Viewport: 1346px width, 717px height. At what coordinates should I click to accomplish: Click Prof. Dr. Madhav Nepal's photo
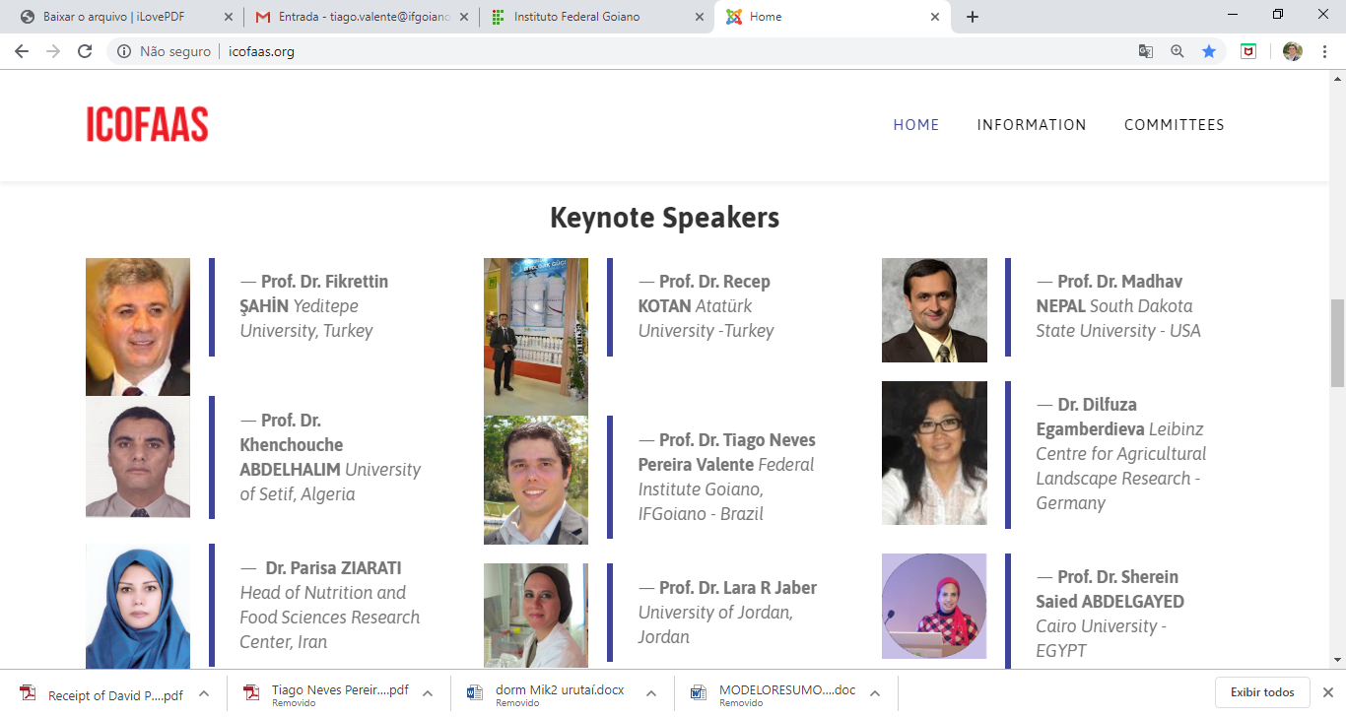pyautogui.click(x=934, y=310)
